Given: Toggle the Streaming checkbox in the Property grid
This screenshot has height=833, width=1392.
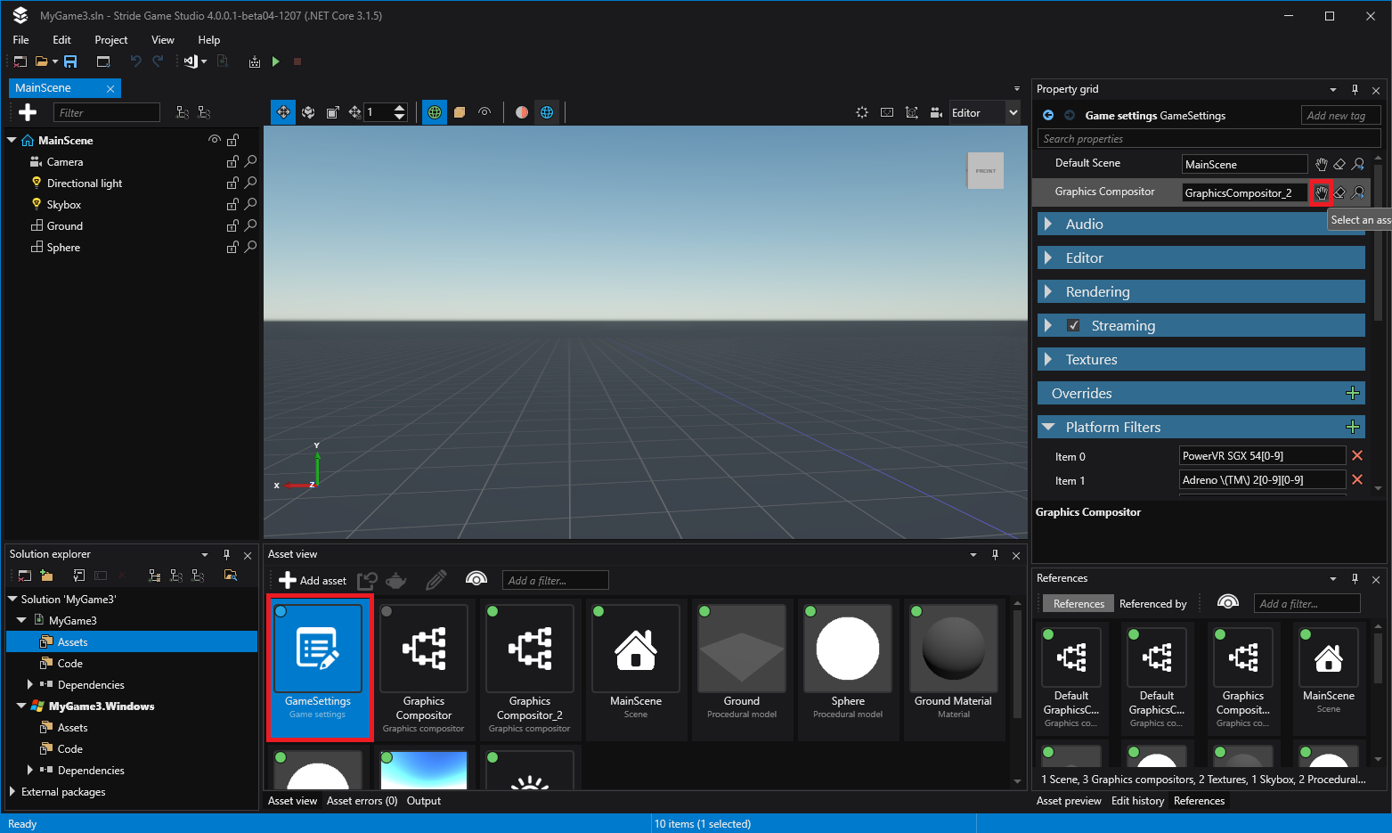Looking at the screenshot, I should tap(1073, 325).
